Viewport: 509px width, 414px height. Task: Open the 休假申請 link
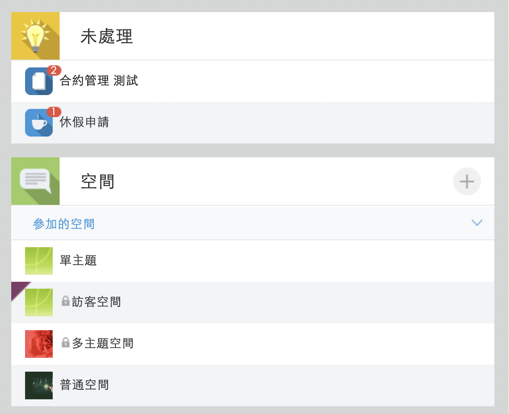84,122
